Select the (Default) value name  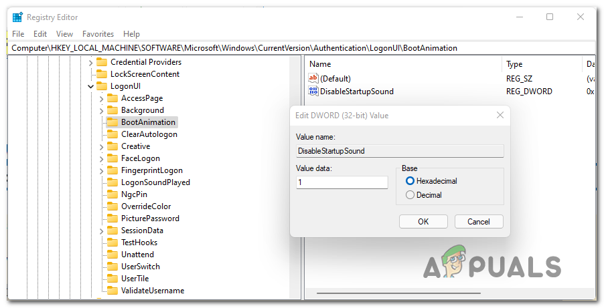click(x=335, y=78)
